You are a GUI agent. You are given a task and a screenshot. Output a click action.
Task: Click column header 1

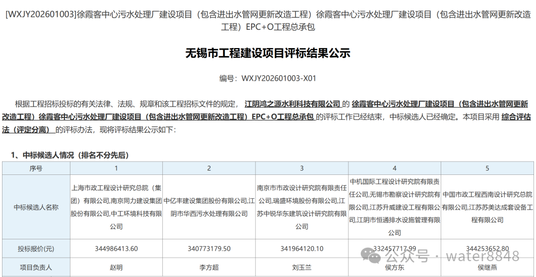pos(116,168)
